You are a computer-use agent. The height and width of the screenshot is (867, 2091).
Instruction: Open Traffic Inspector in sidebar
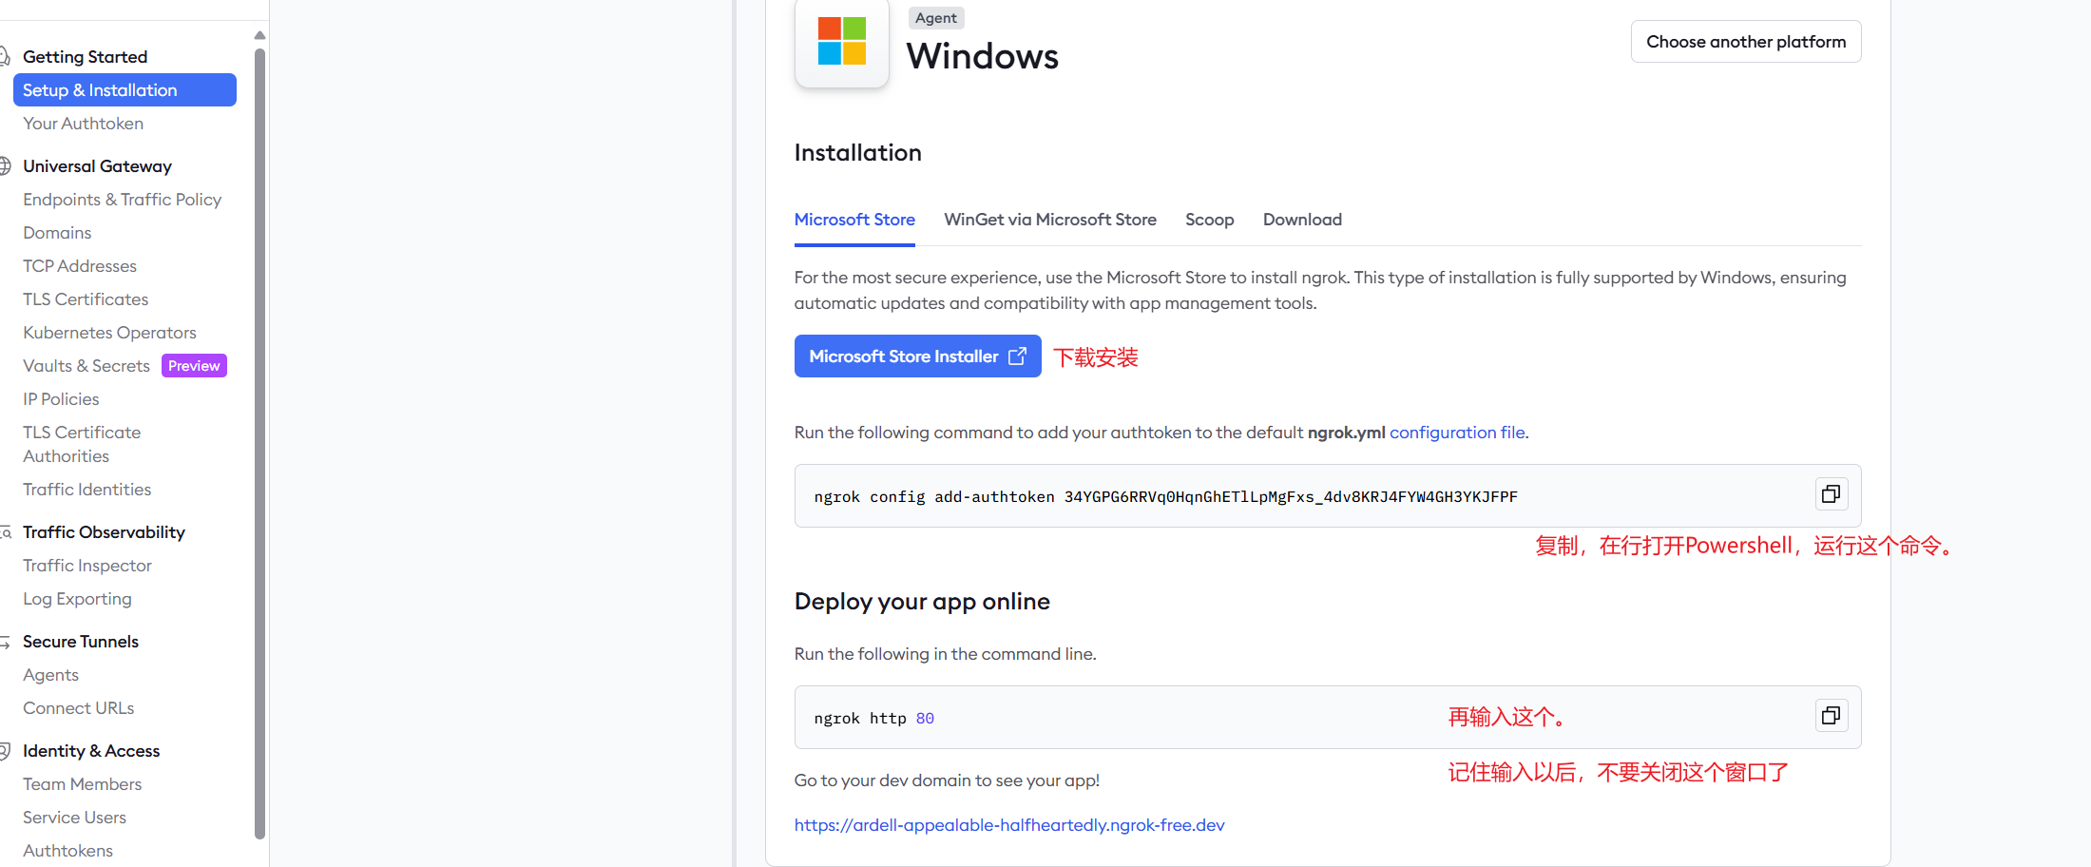[x=87, y=566]
